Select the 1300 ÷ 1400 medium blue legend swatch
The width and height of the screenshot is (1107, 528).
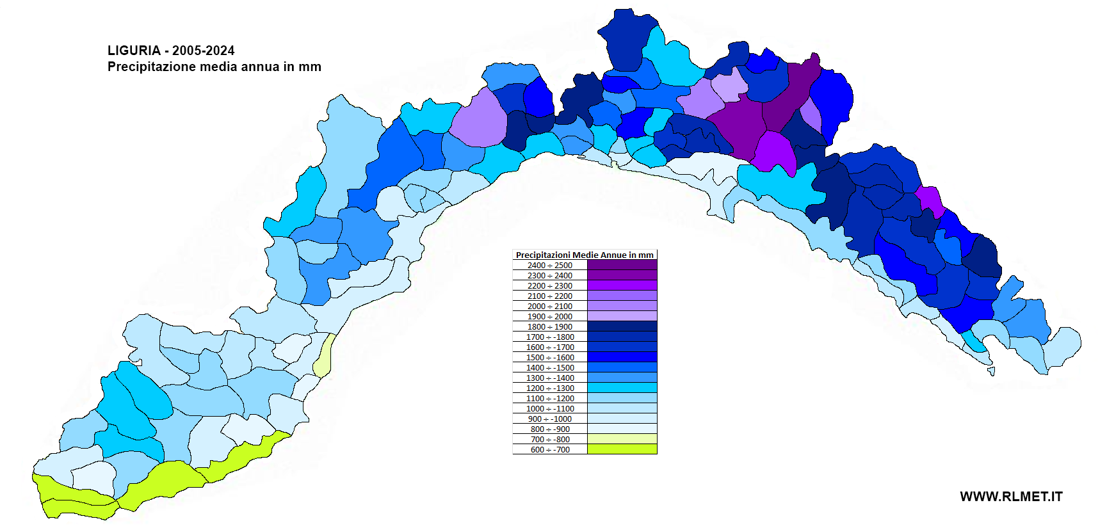point(622,378)
